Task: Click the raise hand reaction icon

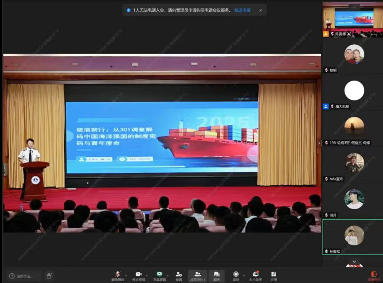Action: tap(49, 276)
